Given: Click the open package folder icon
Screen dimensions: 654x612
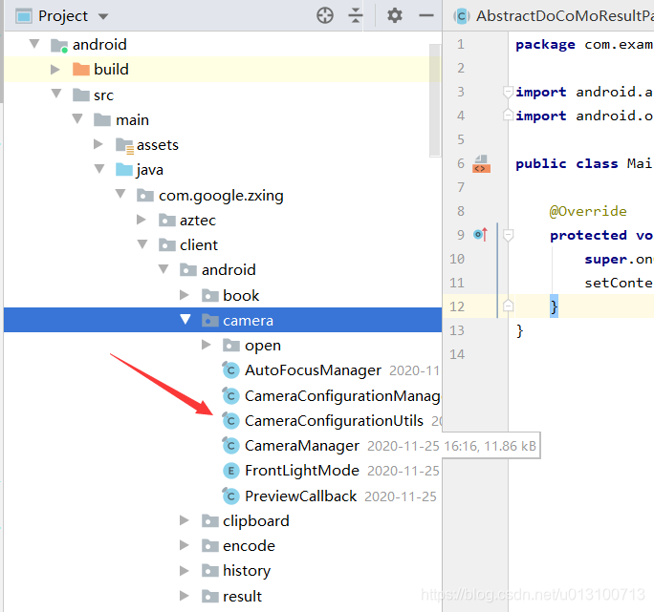Looking at the screenshot, I should tap(231, 346).
